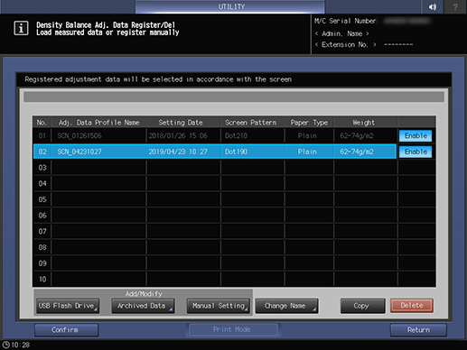Click the Admin. Name field
Image resolution: width=467 pixels, height=350 pixels.
tap(341, 33)
